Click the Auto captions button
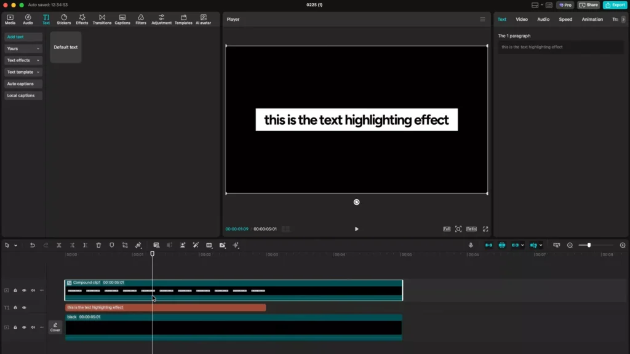Screen dimensions: 630x354 (23, 84)
